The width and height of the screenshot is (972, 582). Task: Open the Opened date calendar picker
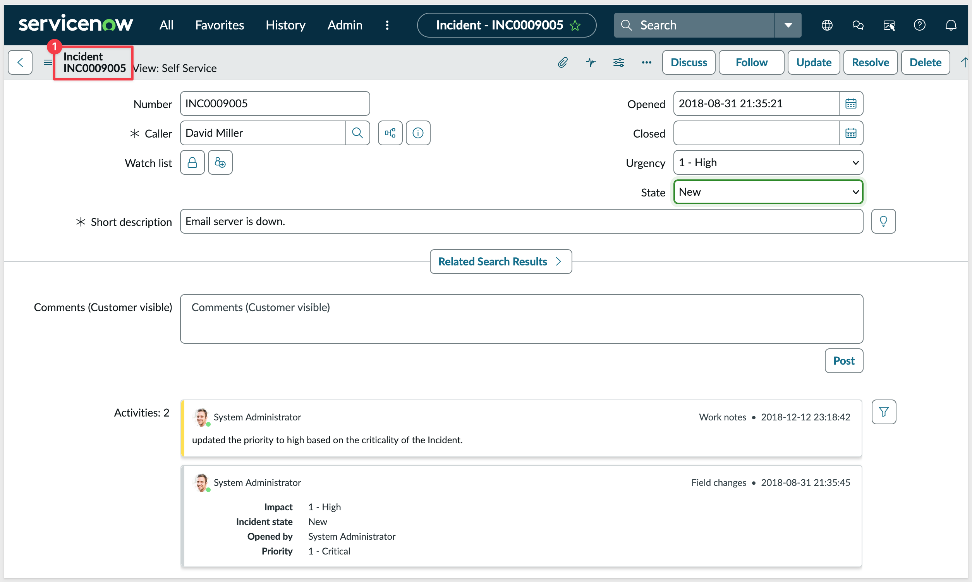(850, 103)
